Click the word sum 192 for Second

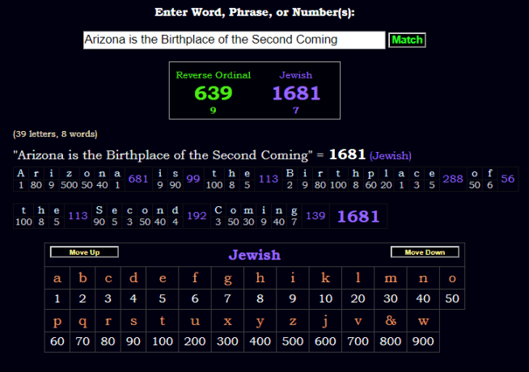[197, 216]
